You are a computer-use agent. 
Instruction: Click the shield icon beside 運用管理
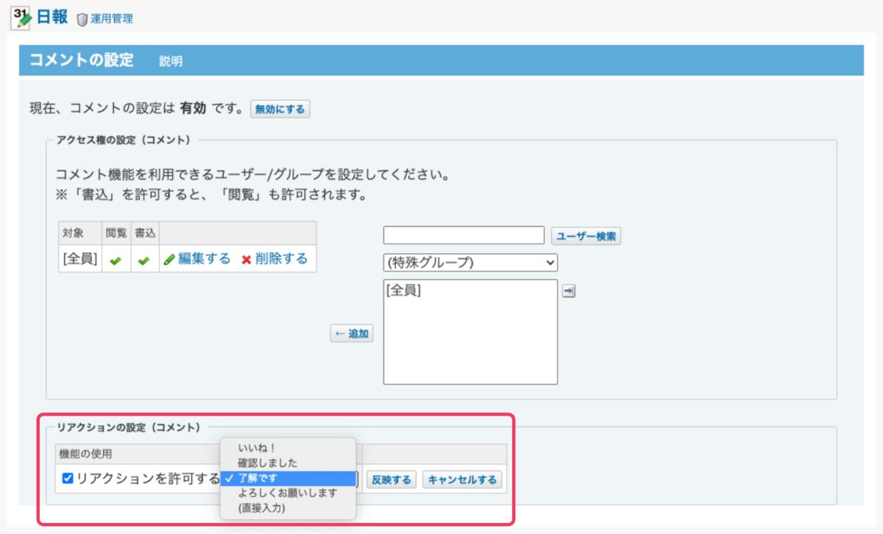[x=82, y=19]
